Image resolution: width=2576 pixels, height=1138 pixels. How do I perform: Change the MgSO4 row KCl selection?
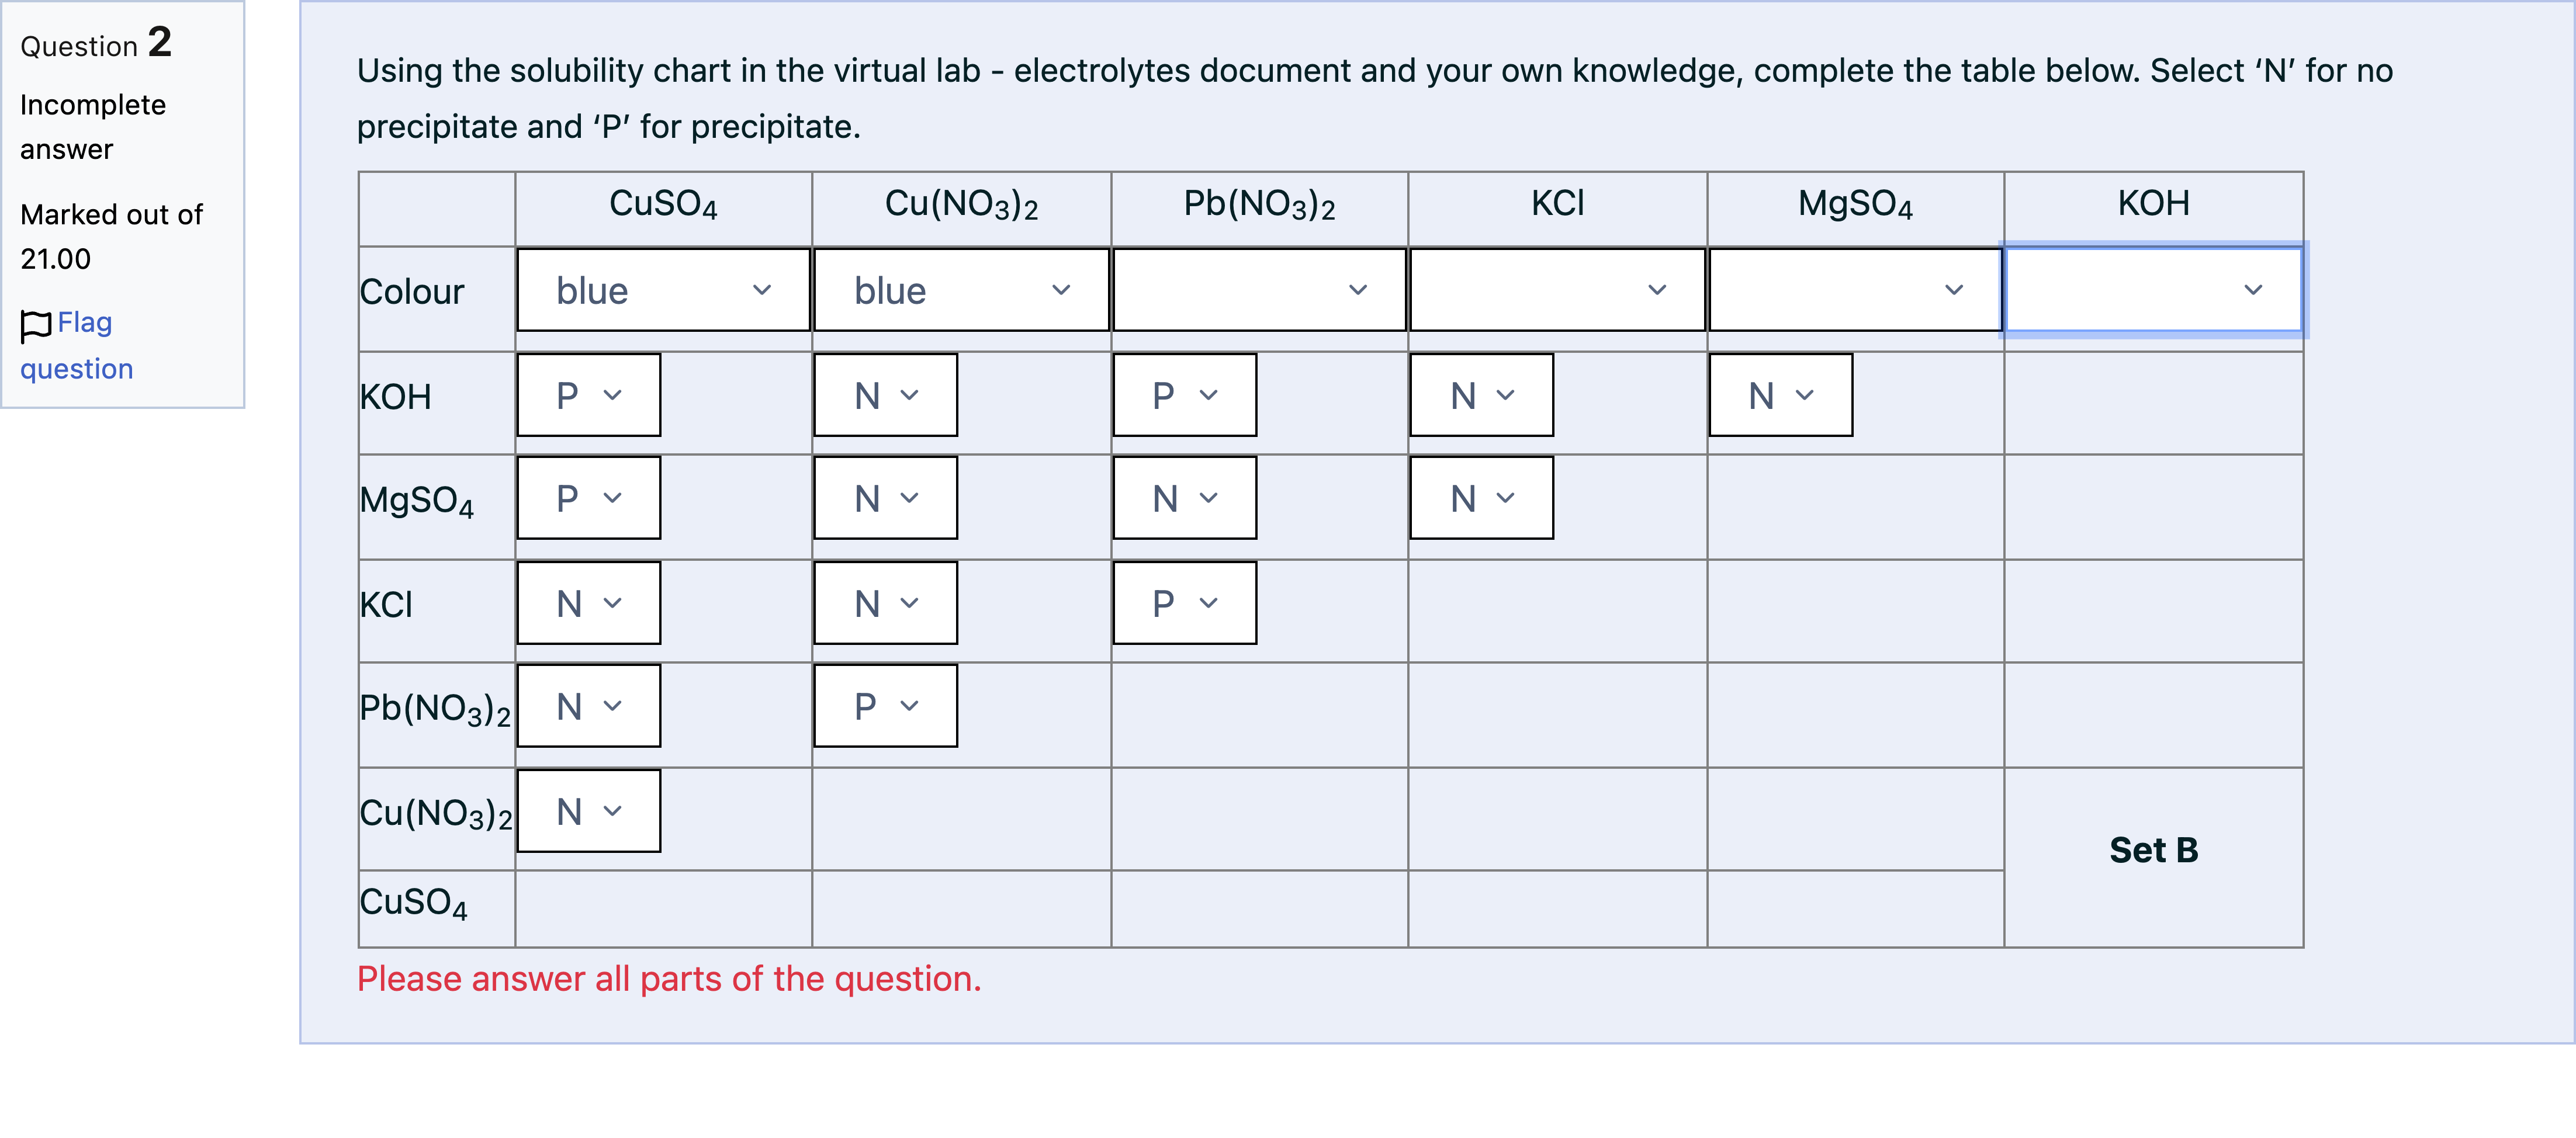coord(1482,498)
